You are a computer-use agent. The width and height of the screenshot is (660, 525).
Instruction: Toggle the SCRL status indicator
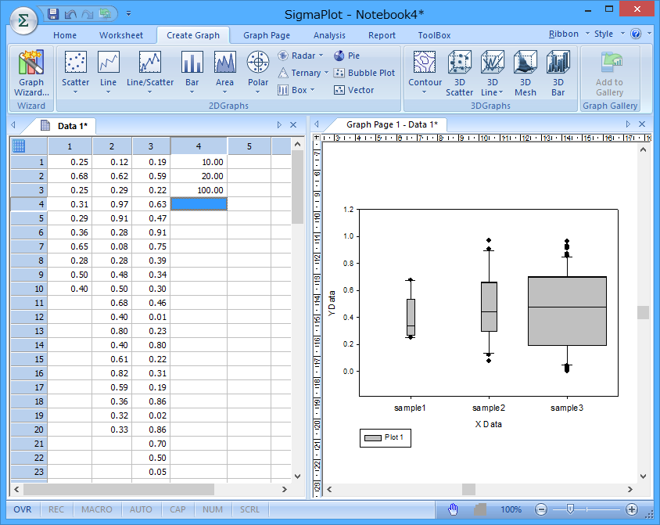[249, 509]
